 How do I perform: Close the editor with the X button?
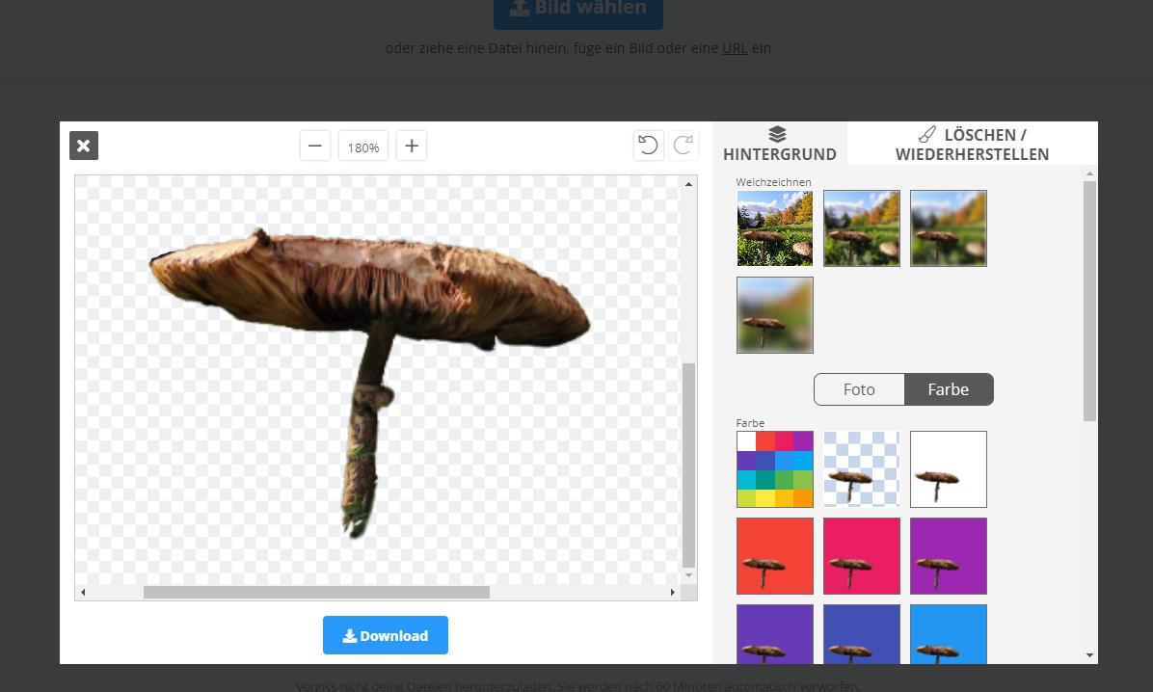(x=84, y=146)
